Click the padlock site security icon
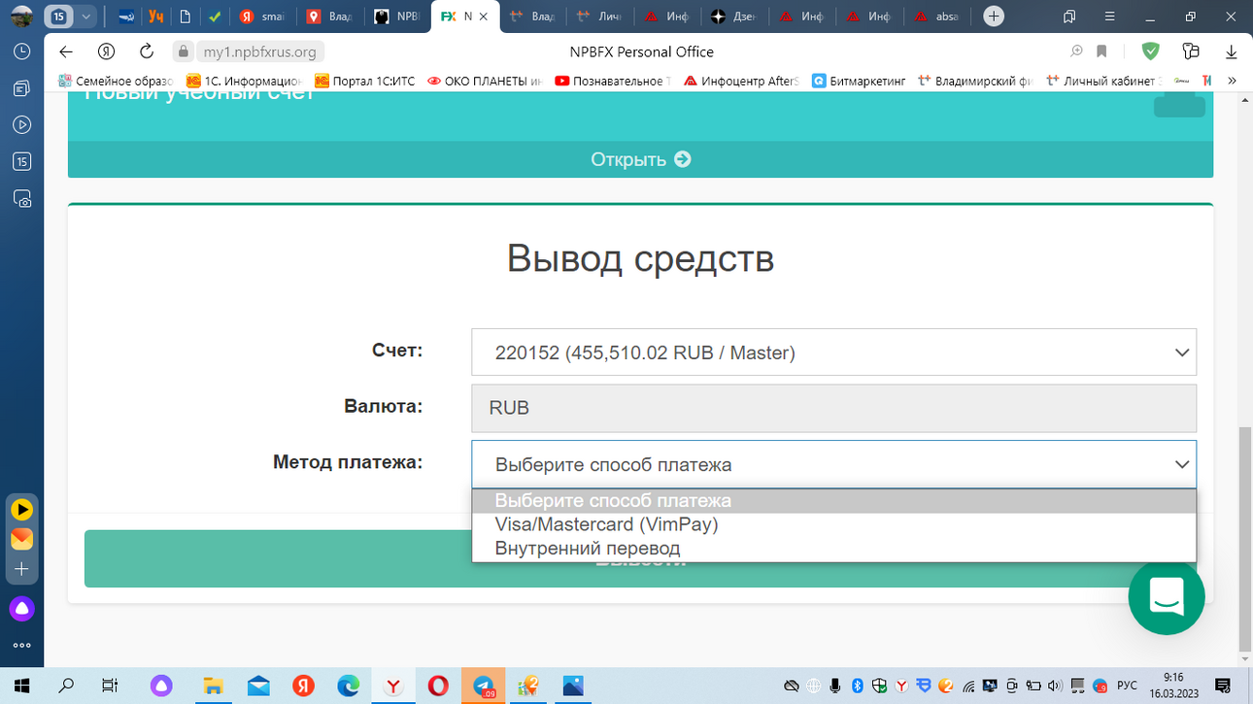The image size is (1253, 704). pyautogui.click(x=183, y=51)
